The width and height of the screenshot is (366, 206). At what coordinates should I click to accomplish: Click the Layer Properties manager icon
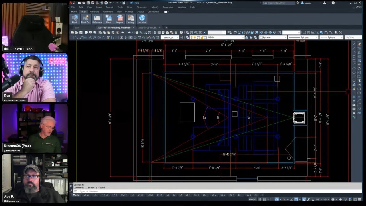[187, 37]
